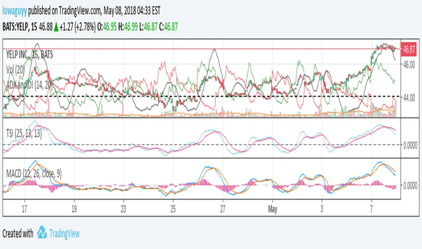This screenshot has width=422, height=249.
Task: Click the last price 46.88 in header
Action: tap(46, 27)
